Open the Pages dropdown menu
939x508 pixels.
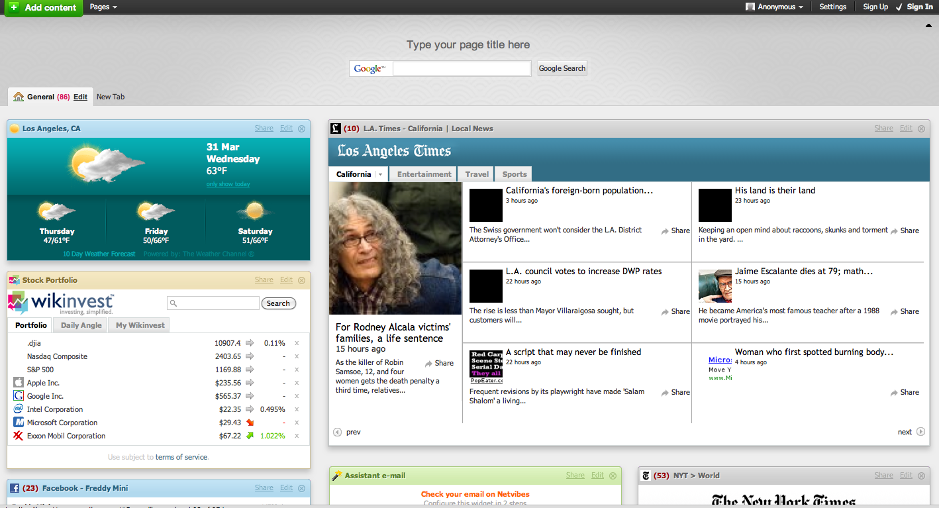(103, 7)
